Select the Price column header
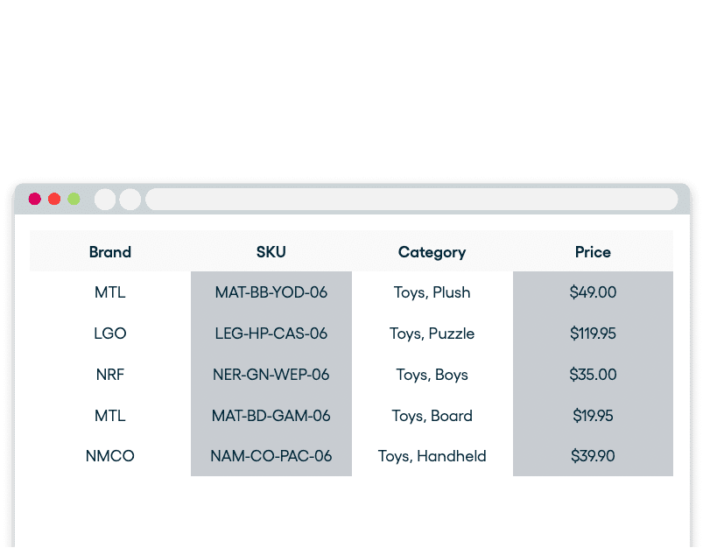Image resolution: width=717 pixels, height=548 pixels. pyautogui.click(x=593, y=252)
